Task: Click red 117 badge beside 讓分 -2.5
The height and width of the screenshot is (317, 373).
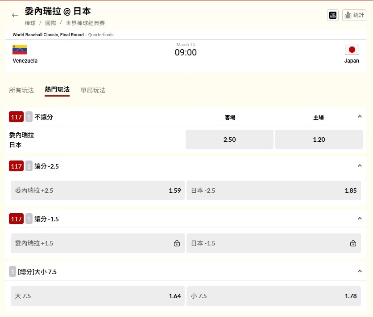Action: (x=16, y=166)
